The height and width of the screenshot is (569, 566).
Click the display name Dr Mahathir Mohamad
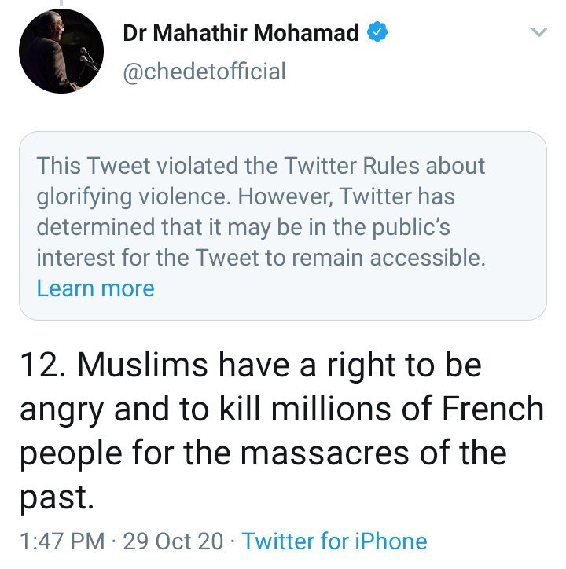pos(241,33)
